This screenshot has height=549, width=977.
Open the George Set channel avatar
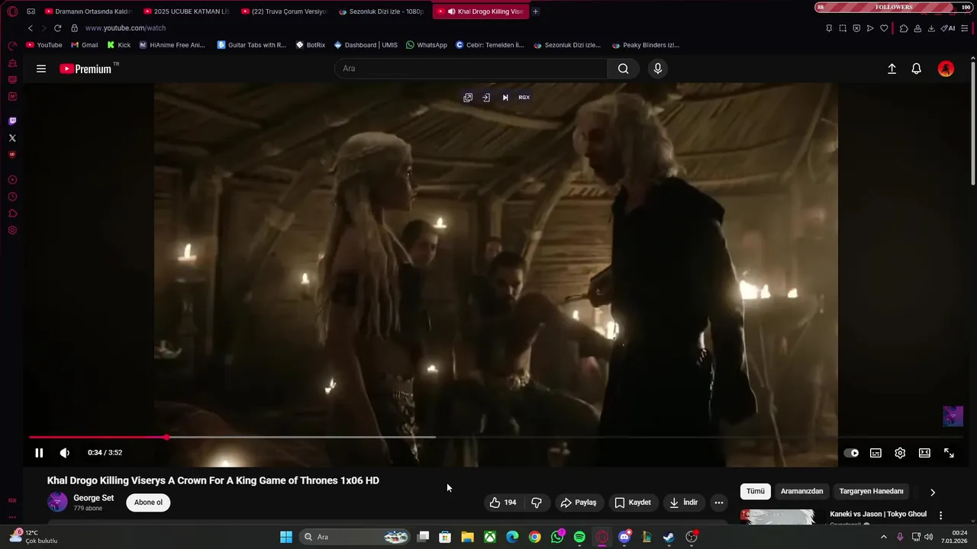click(57, 502)
